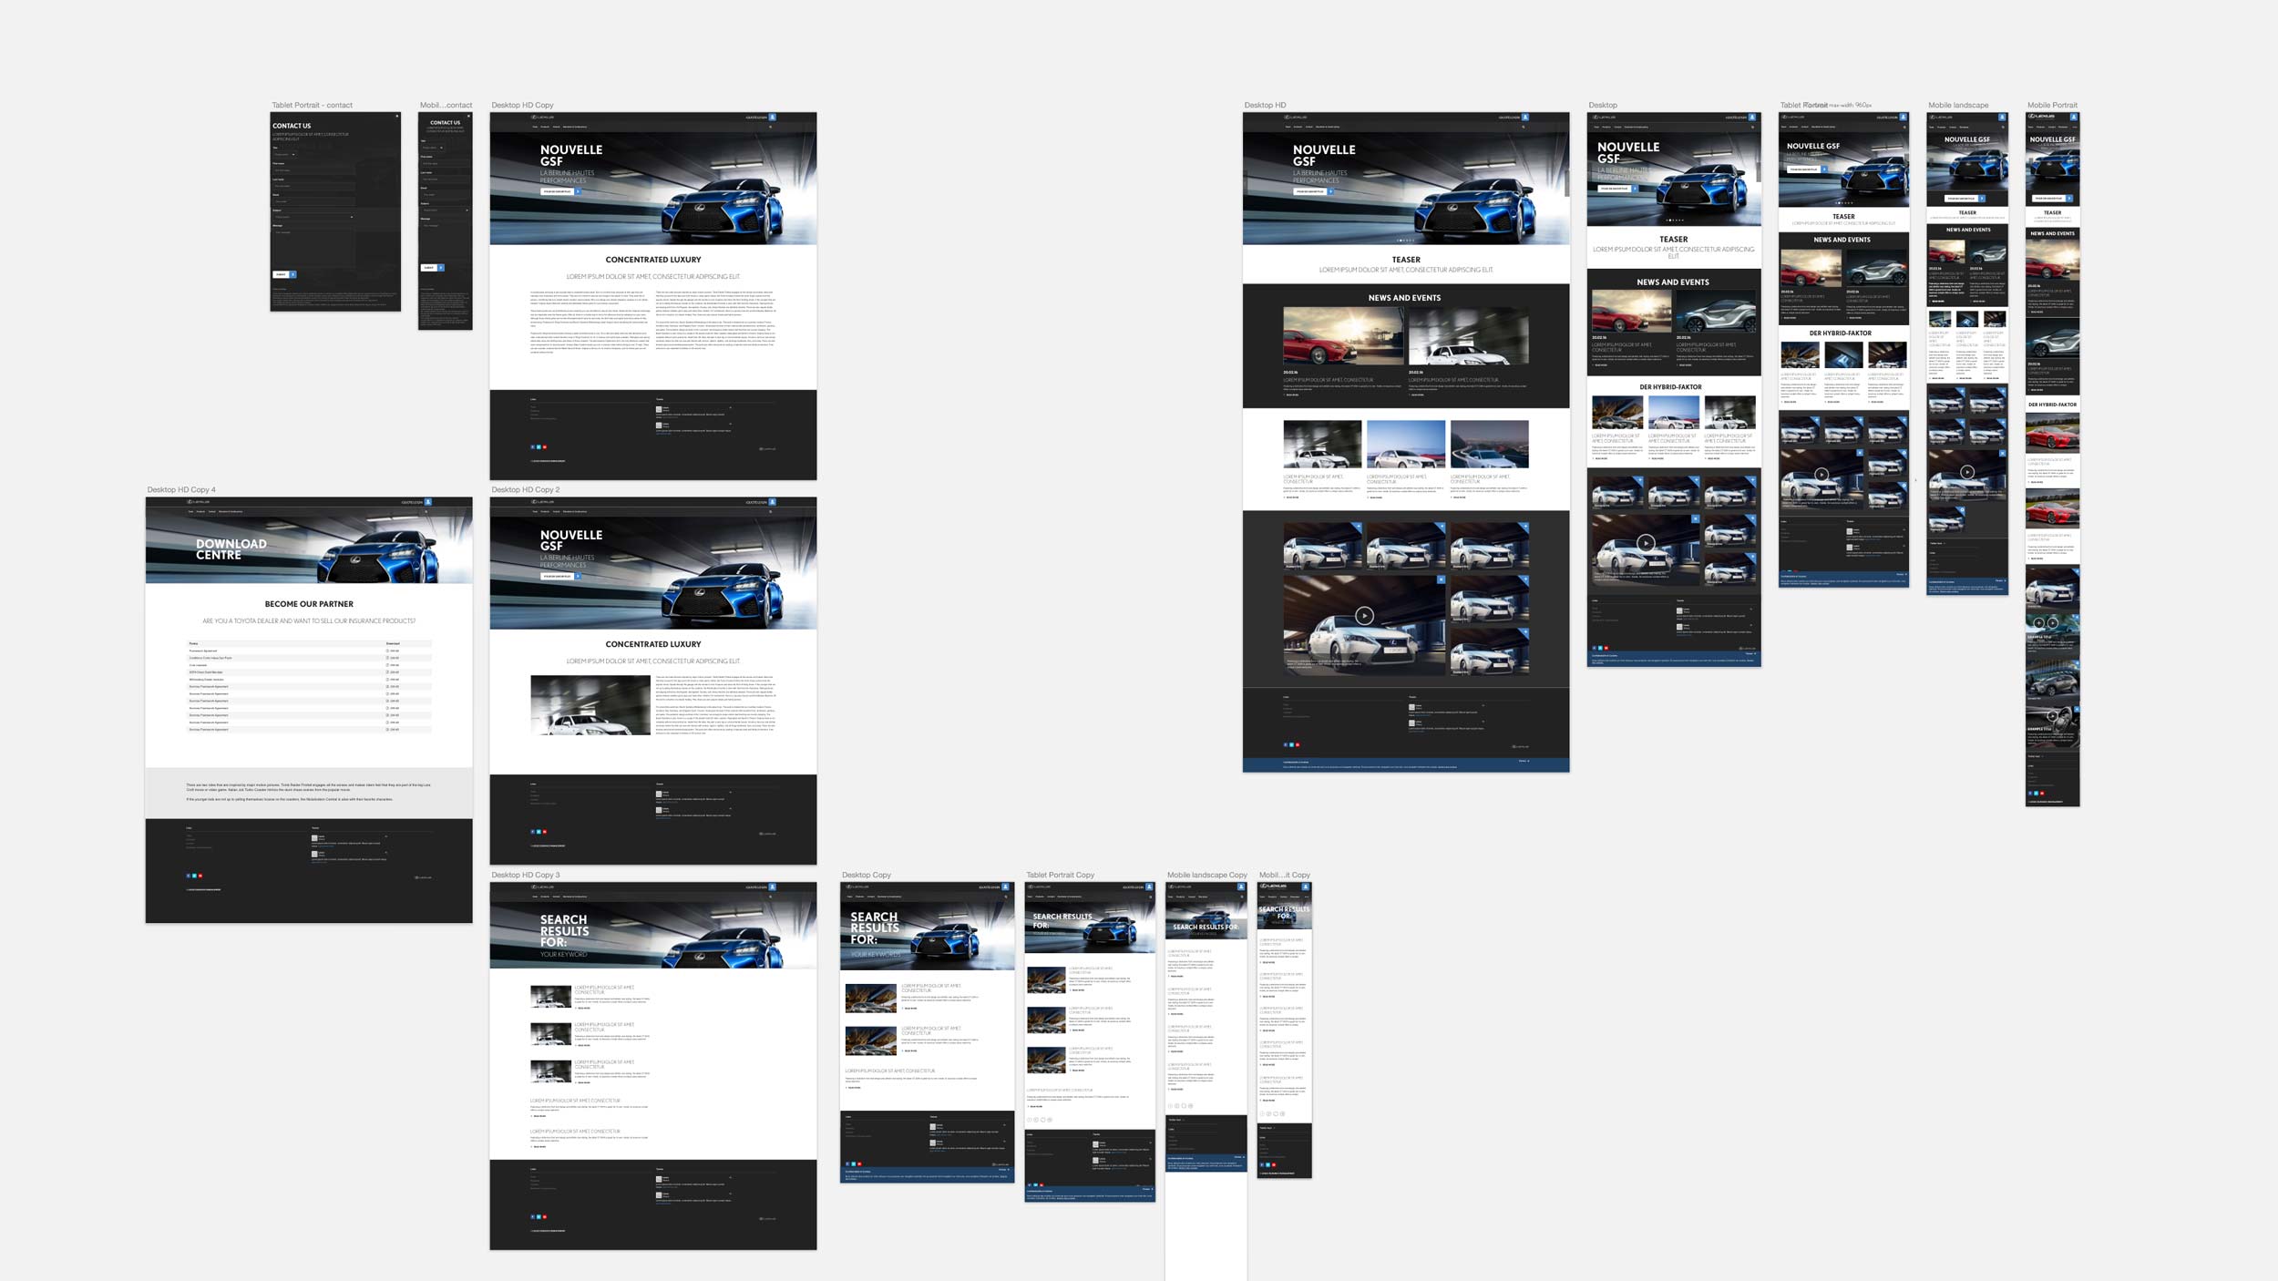Image resolution: width=2278 pixels, height=1281 pixels.
Task: Click blue arrow next to Submit in Tablet contact
Action: click(292, 274)
